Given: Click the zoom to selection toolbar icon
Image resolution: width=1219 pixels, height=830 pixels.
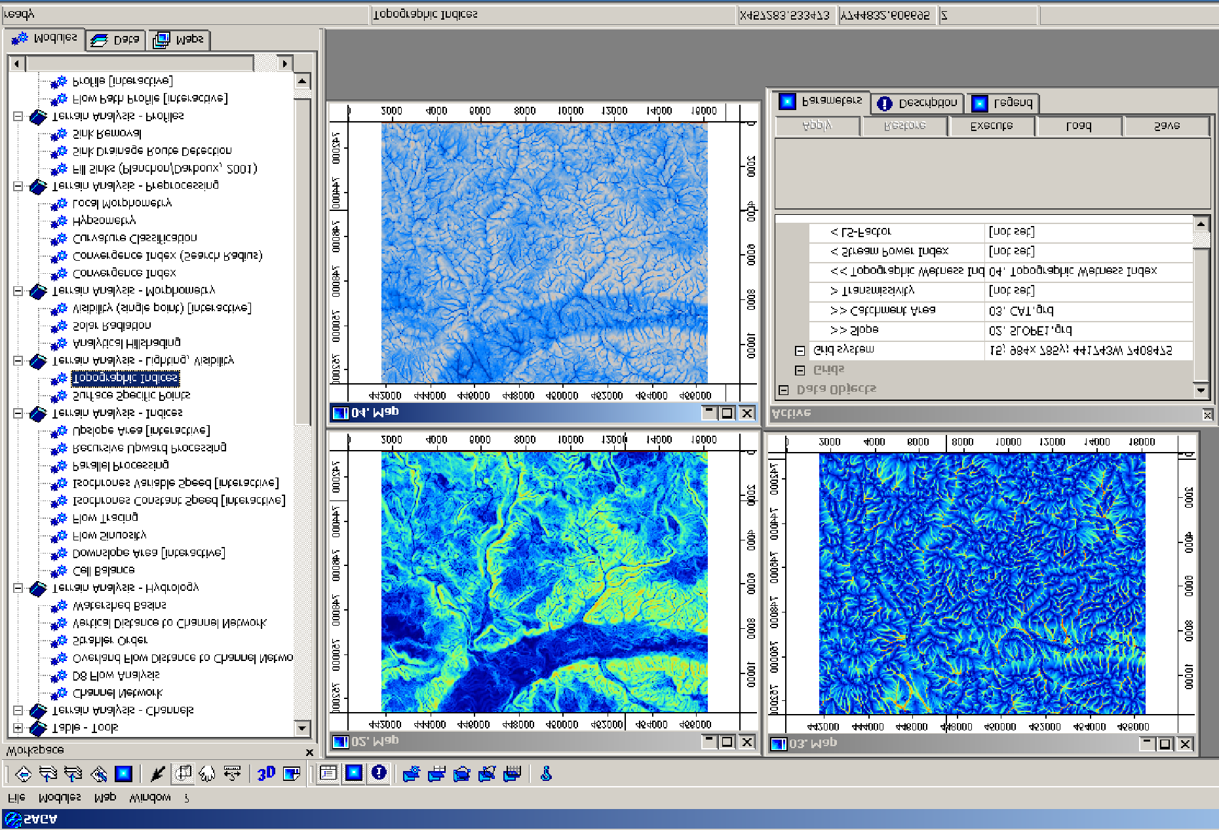Looking at the screenshot, I should [x=99, y=774].
